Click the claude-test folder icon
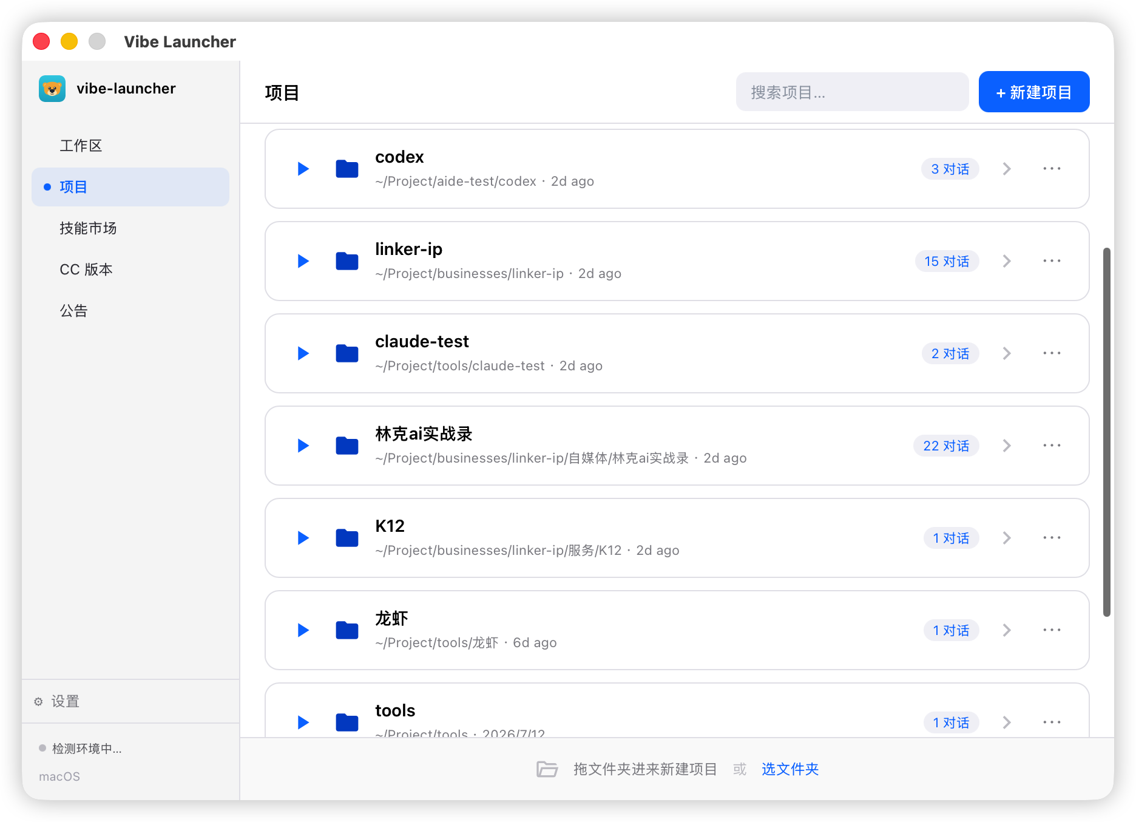 point(347,353)
